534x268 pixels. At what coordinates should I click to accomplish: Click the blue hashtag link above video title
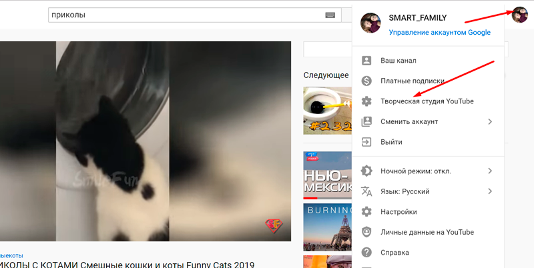(11, 255)
